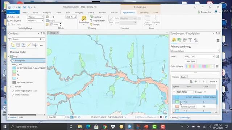Select List By Data Source in Contents
Screen dimensions: 232x130
click(18, 45)
